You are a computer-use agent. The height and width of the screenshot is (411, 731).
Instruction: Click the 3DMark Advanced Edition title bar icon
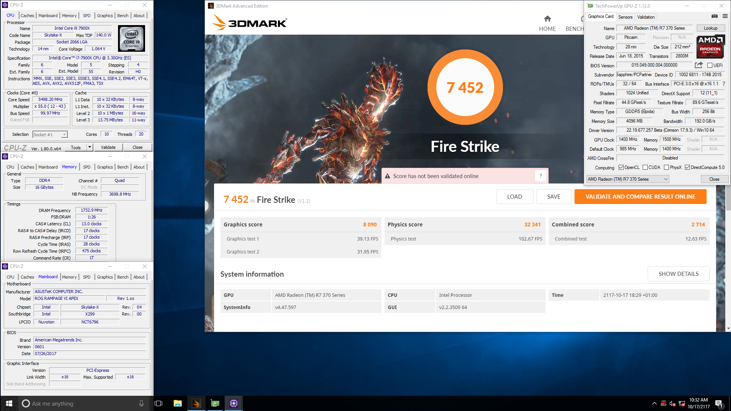(x=211, y=6)
